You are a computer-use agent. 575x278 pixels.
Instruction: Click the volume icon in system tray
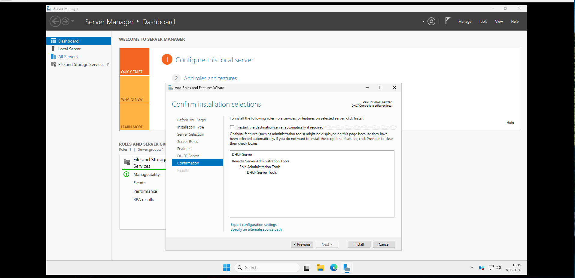click(498, 268)
